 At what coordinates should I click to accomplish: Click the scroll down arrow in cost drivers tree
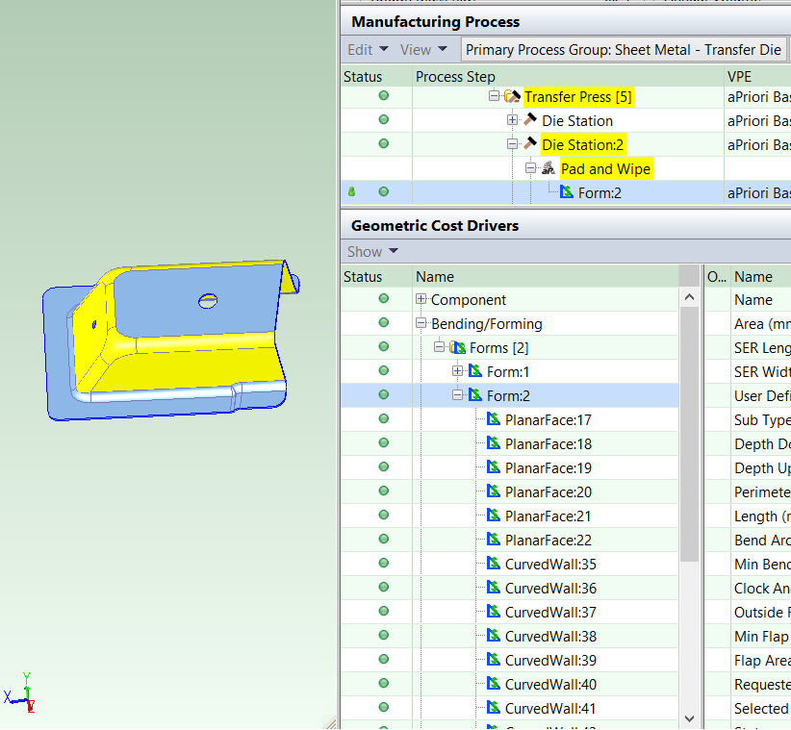[690, 718]
